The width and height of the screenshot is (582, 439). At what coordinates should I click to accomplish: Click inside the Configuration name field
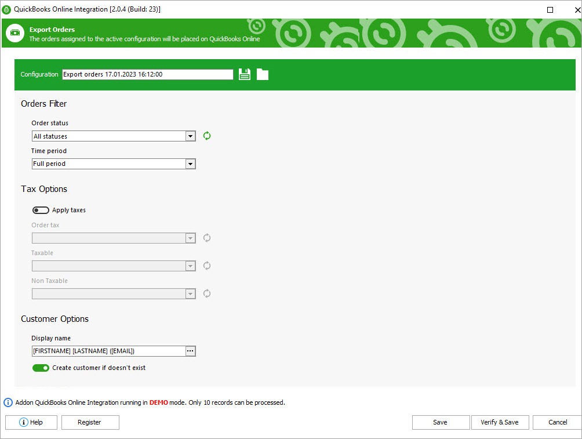147,74
